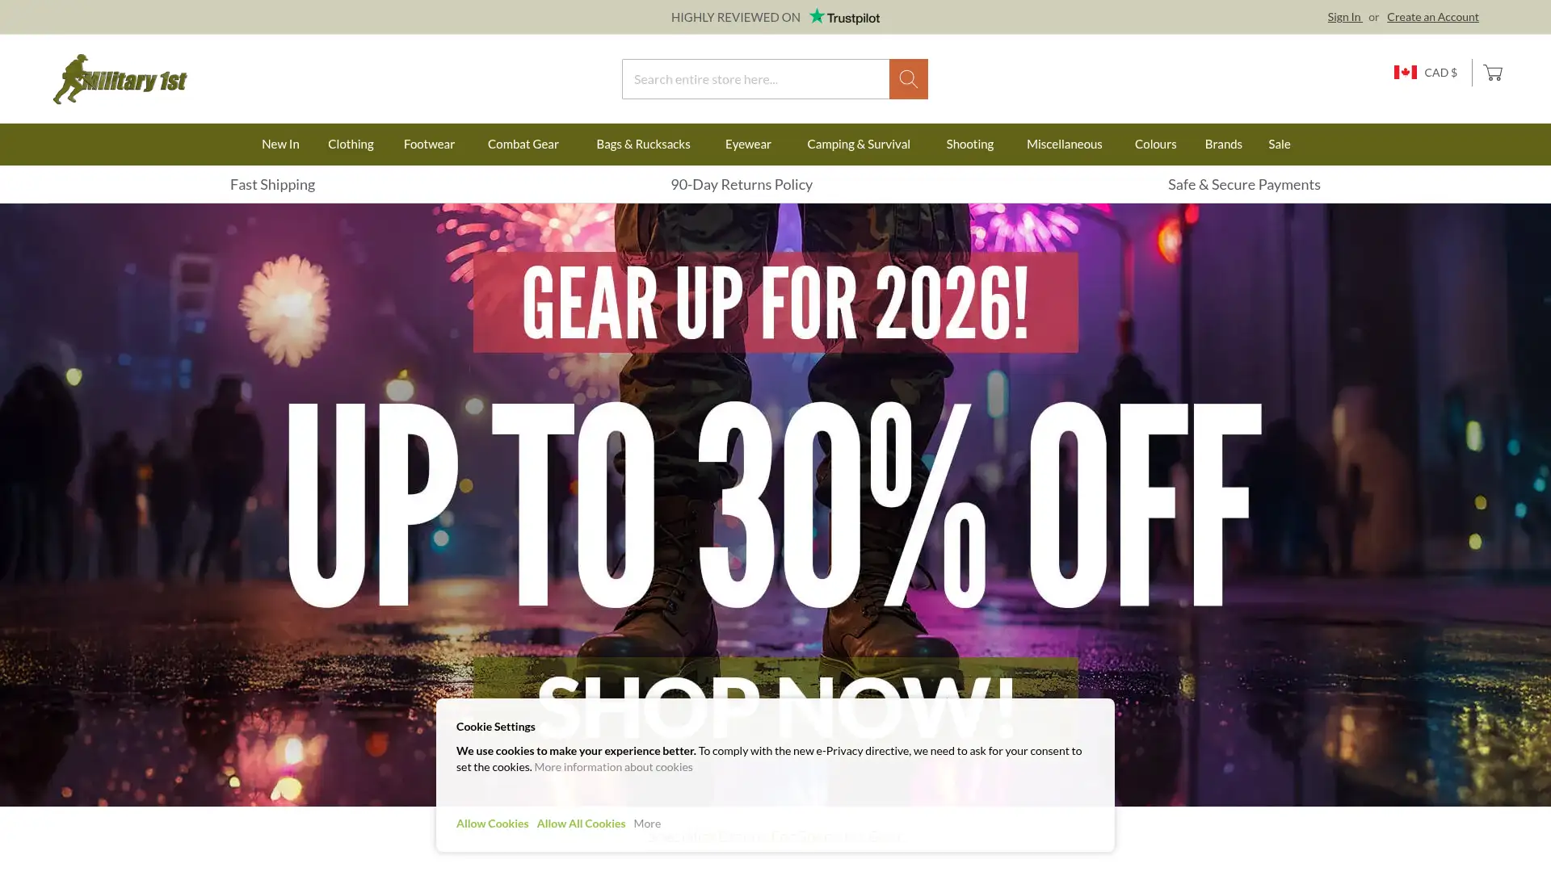The image size is (1551, 872).
Task: Click the Military 1st soldier logo
Action: [120, 79]
